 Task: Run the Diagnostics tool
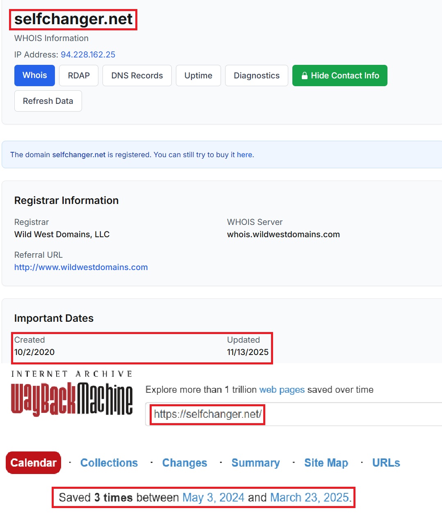(256, 76)
